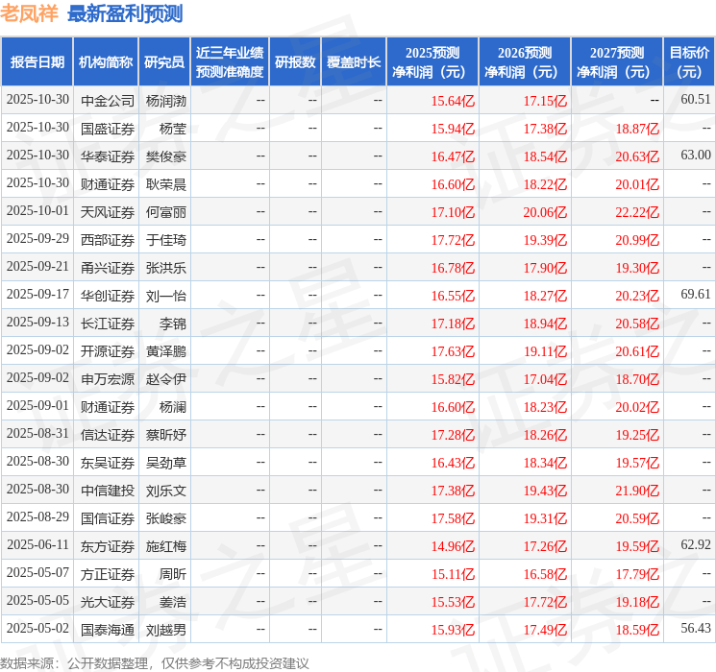Click analyst name 施红梅
Screen dimensions: 716x672
coord(165,546)
